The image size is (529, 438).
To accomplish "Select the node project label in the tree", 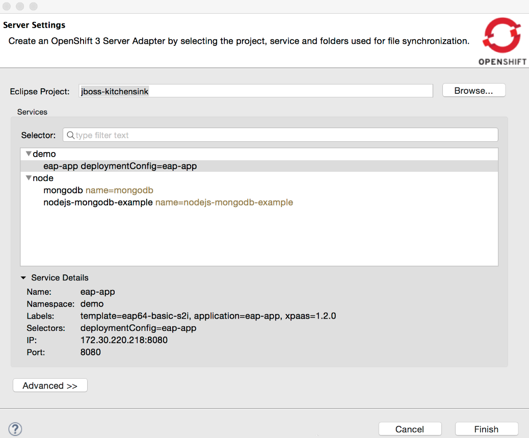I will (43, 178).
